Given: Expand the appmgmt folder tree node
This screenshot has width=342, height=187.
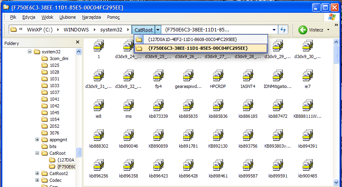Looking at the screenshot, I should [x=37, y=140].
